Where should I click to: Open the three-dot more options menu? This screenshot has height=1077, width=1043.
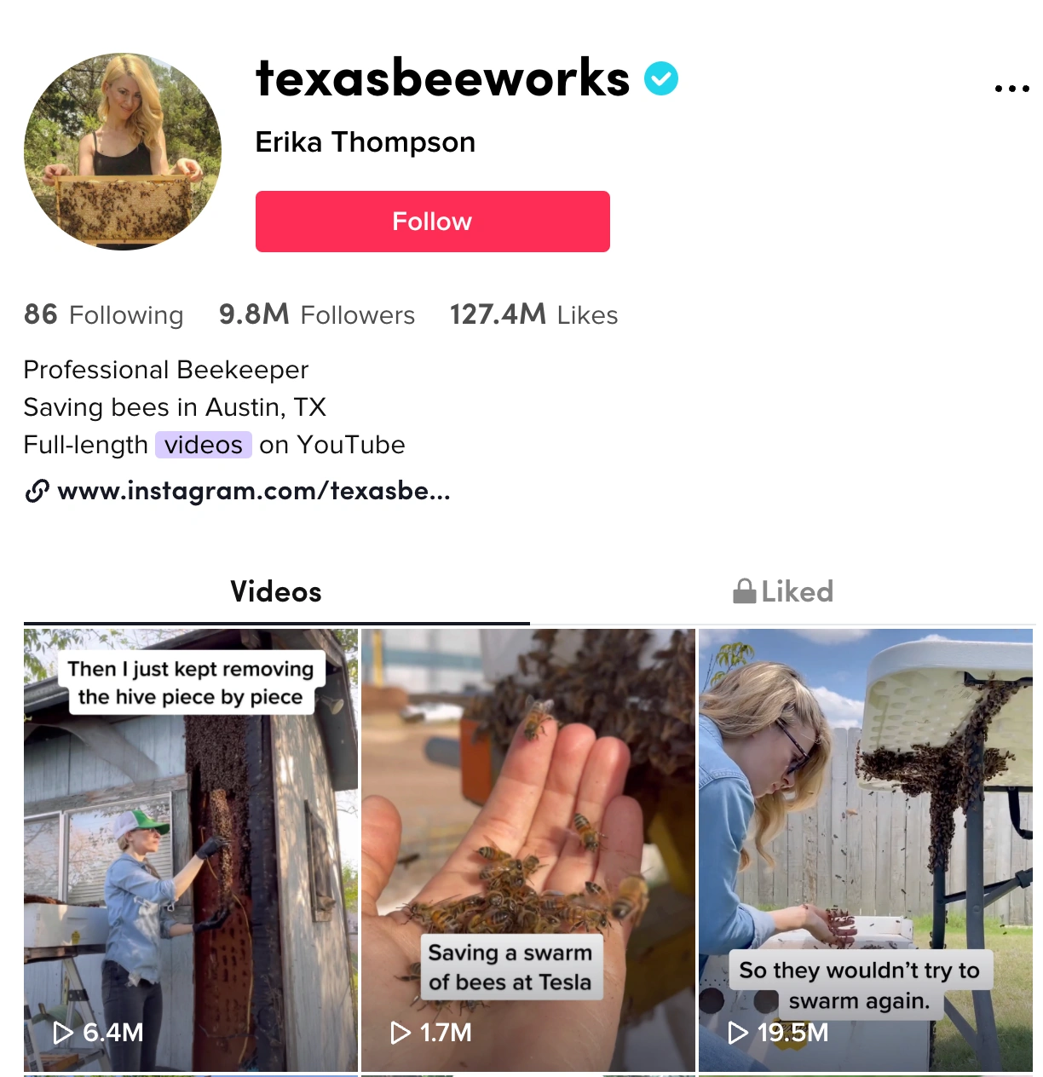(x=1011, y=89)
